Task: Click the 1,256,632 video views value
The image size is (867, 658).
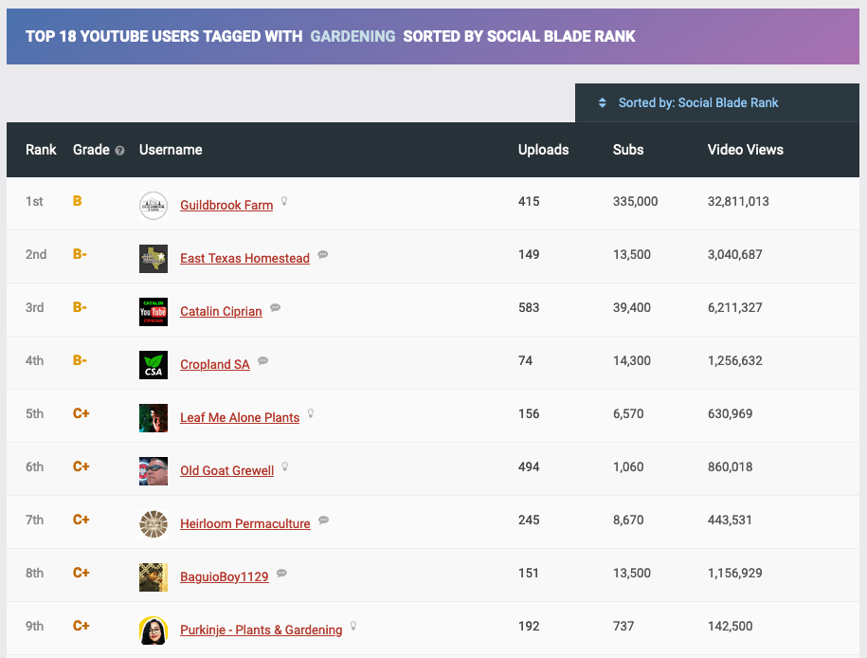Action: [x=735, y=361]
